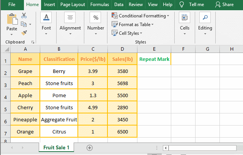Screen dimensions: 243x155
Task: Click the Number percent icon
Action: (x=96, y=17)
